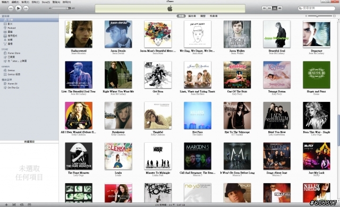
Task: Open the 進階(A) menu
Action: pyautogui.click(x=56, y=2)
